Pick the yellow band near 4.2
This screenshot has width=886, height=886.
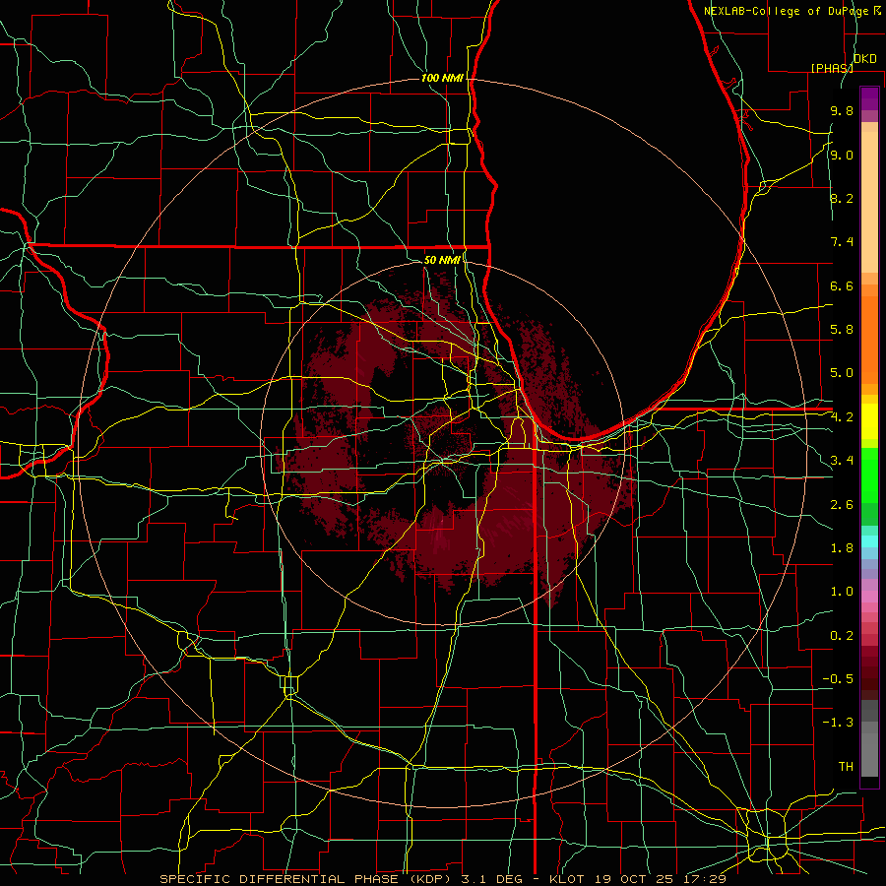869,421
